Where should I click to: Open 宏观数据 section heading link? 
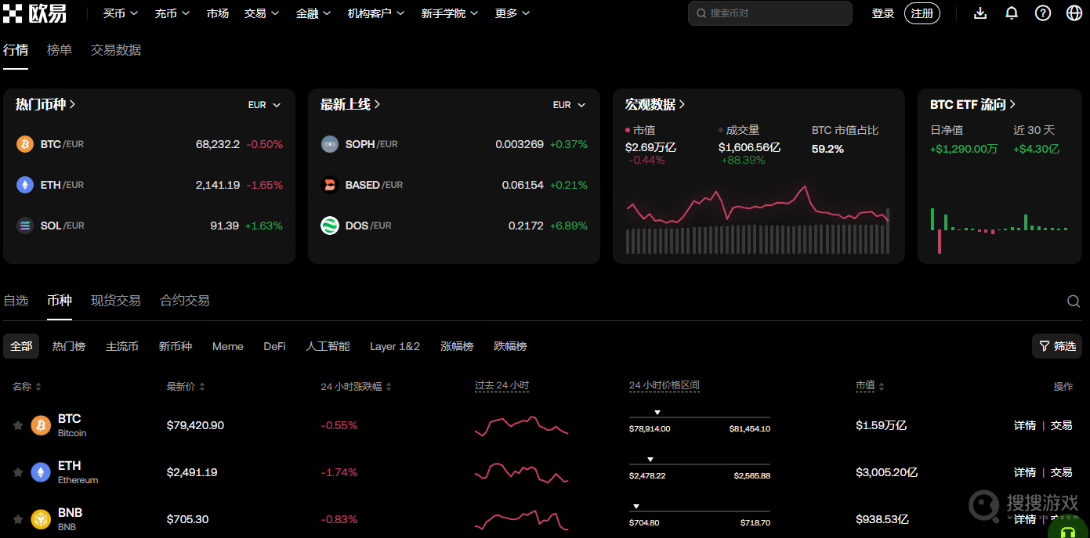point(655,104)
